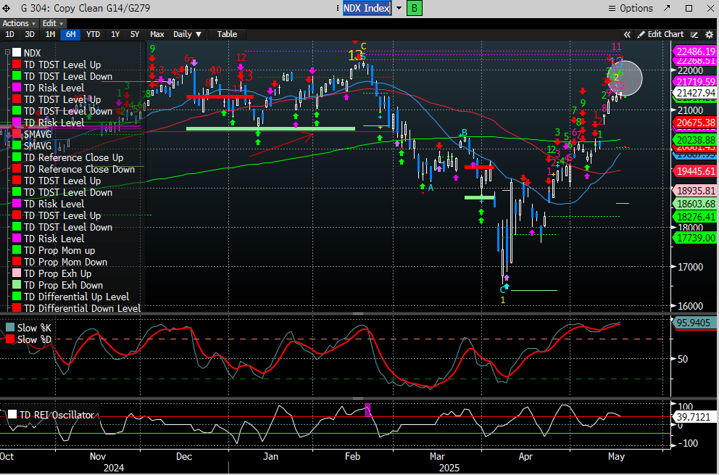The width and height of the screenshot is (719, 475).
Task: Toggle the TD Differential Down Level swatch
Action: point(17,308)
